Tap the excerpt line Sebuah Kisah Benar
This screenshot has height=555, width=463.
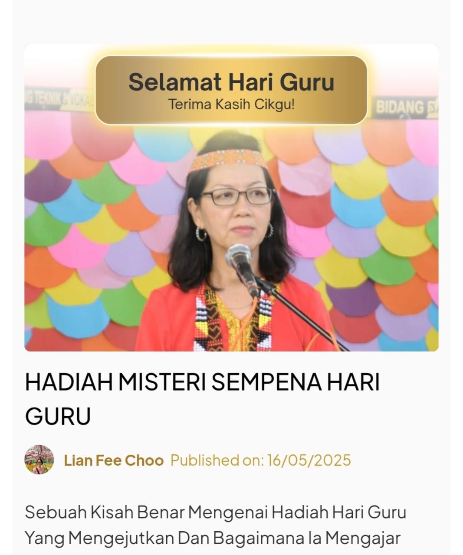click(216, 512)
